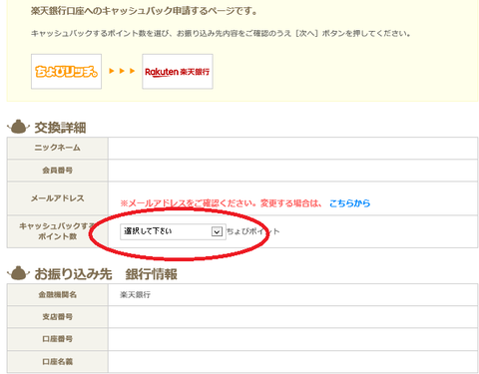Click the instruction text mentioning [次へ] ボタン
Viewport: 479px width, 374px height.
(221, 34)
